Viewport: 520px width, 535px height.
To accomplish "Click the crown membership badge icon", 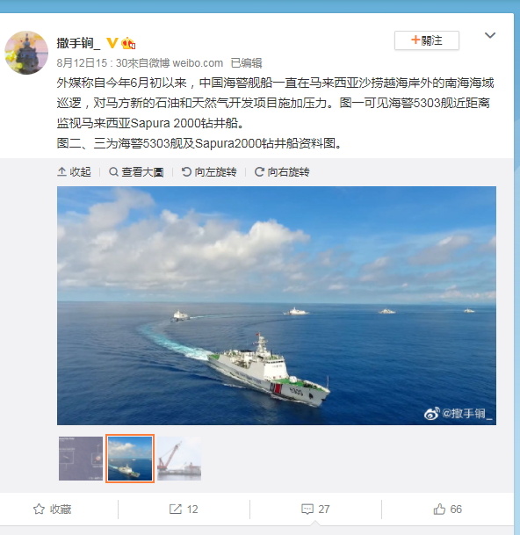I will point(128,43).
